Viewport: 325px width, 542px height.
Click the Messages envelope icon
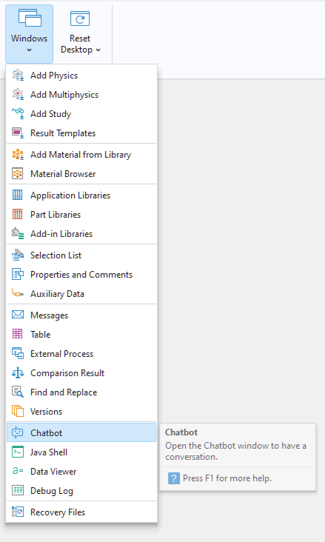click(x=18, y=315)
